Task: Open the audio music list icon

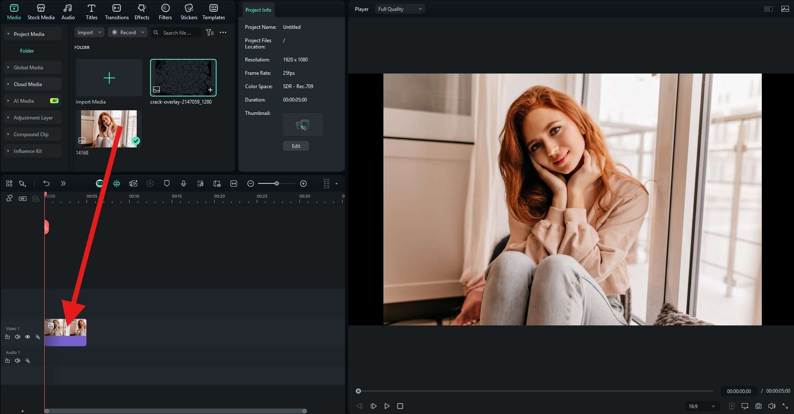Action: 200,183
